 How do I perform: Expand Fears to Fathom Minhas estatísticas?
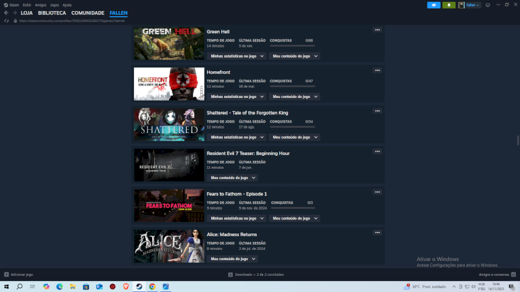point(237,219)
